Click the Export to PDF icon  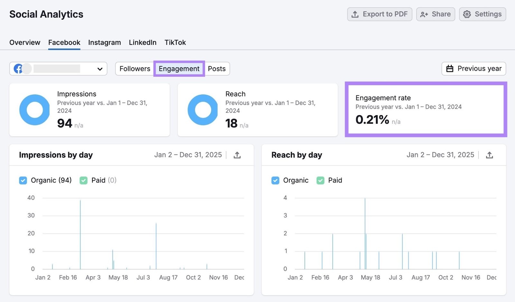click(x=355, y=14)
